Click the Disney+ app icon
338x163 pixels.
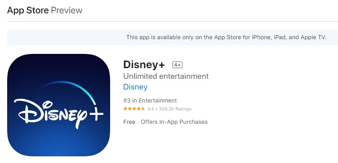pyautogui.click(x=59, y=105)
